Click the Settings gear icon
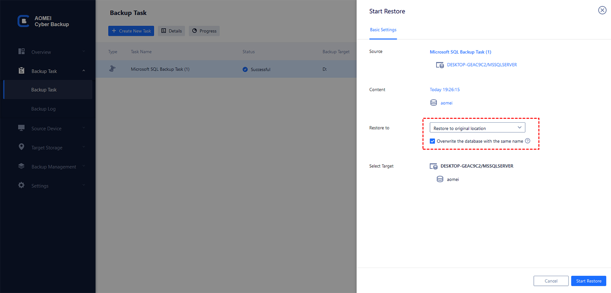The width and height of the screenshot is (611, 293). tap(21, 185)
